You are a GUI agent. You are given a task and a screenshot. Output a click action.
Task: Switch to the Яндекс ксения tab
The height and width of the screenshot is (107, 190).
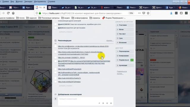(x=105, y=7)
